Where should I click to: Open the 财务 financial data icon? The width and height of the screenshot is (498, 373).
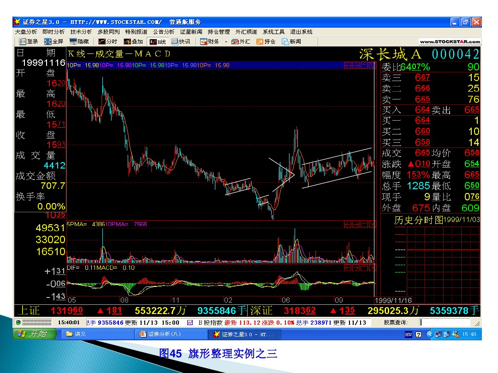[210, 41]
